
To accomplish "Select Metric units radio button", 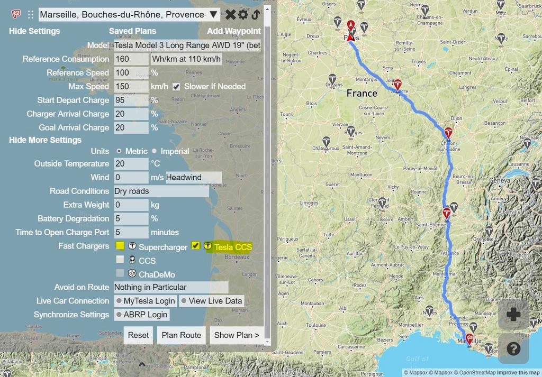I will 119,151.
